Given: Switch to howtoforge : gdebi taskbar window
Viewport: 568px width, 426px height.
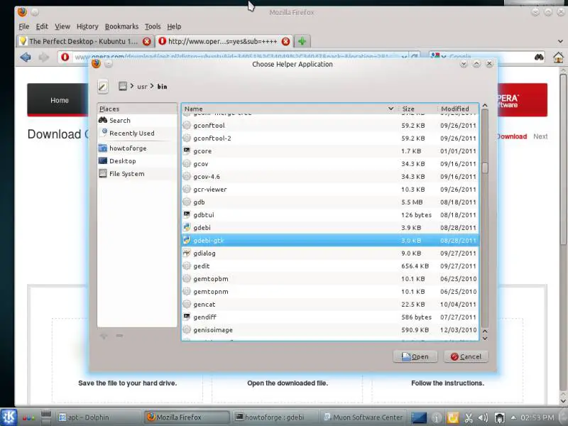Looking at the screenshot, I should 275,417.
